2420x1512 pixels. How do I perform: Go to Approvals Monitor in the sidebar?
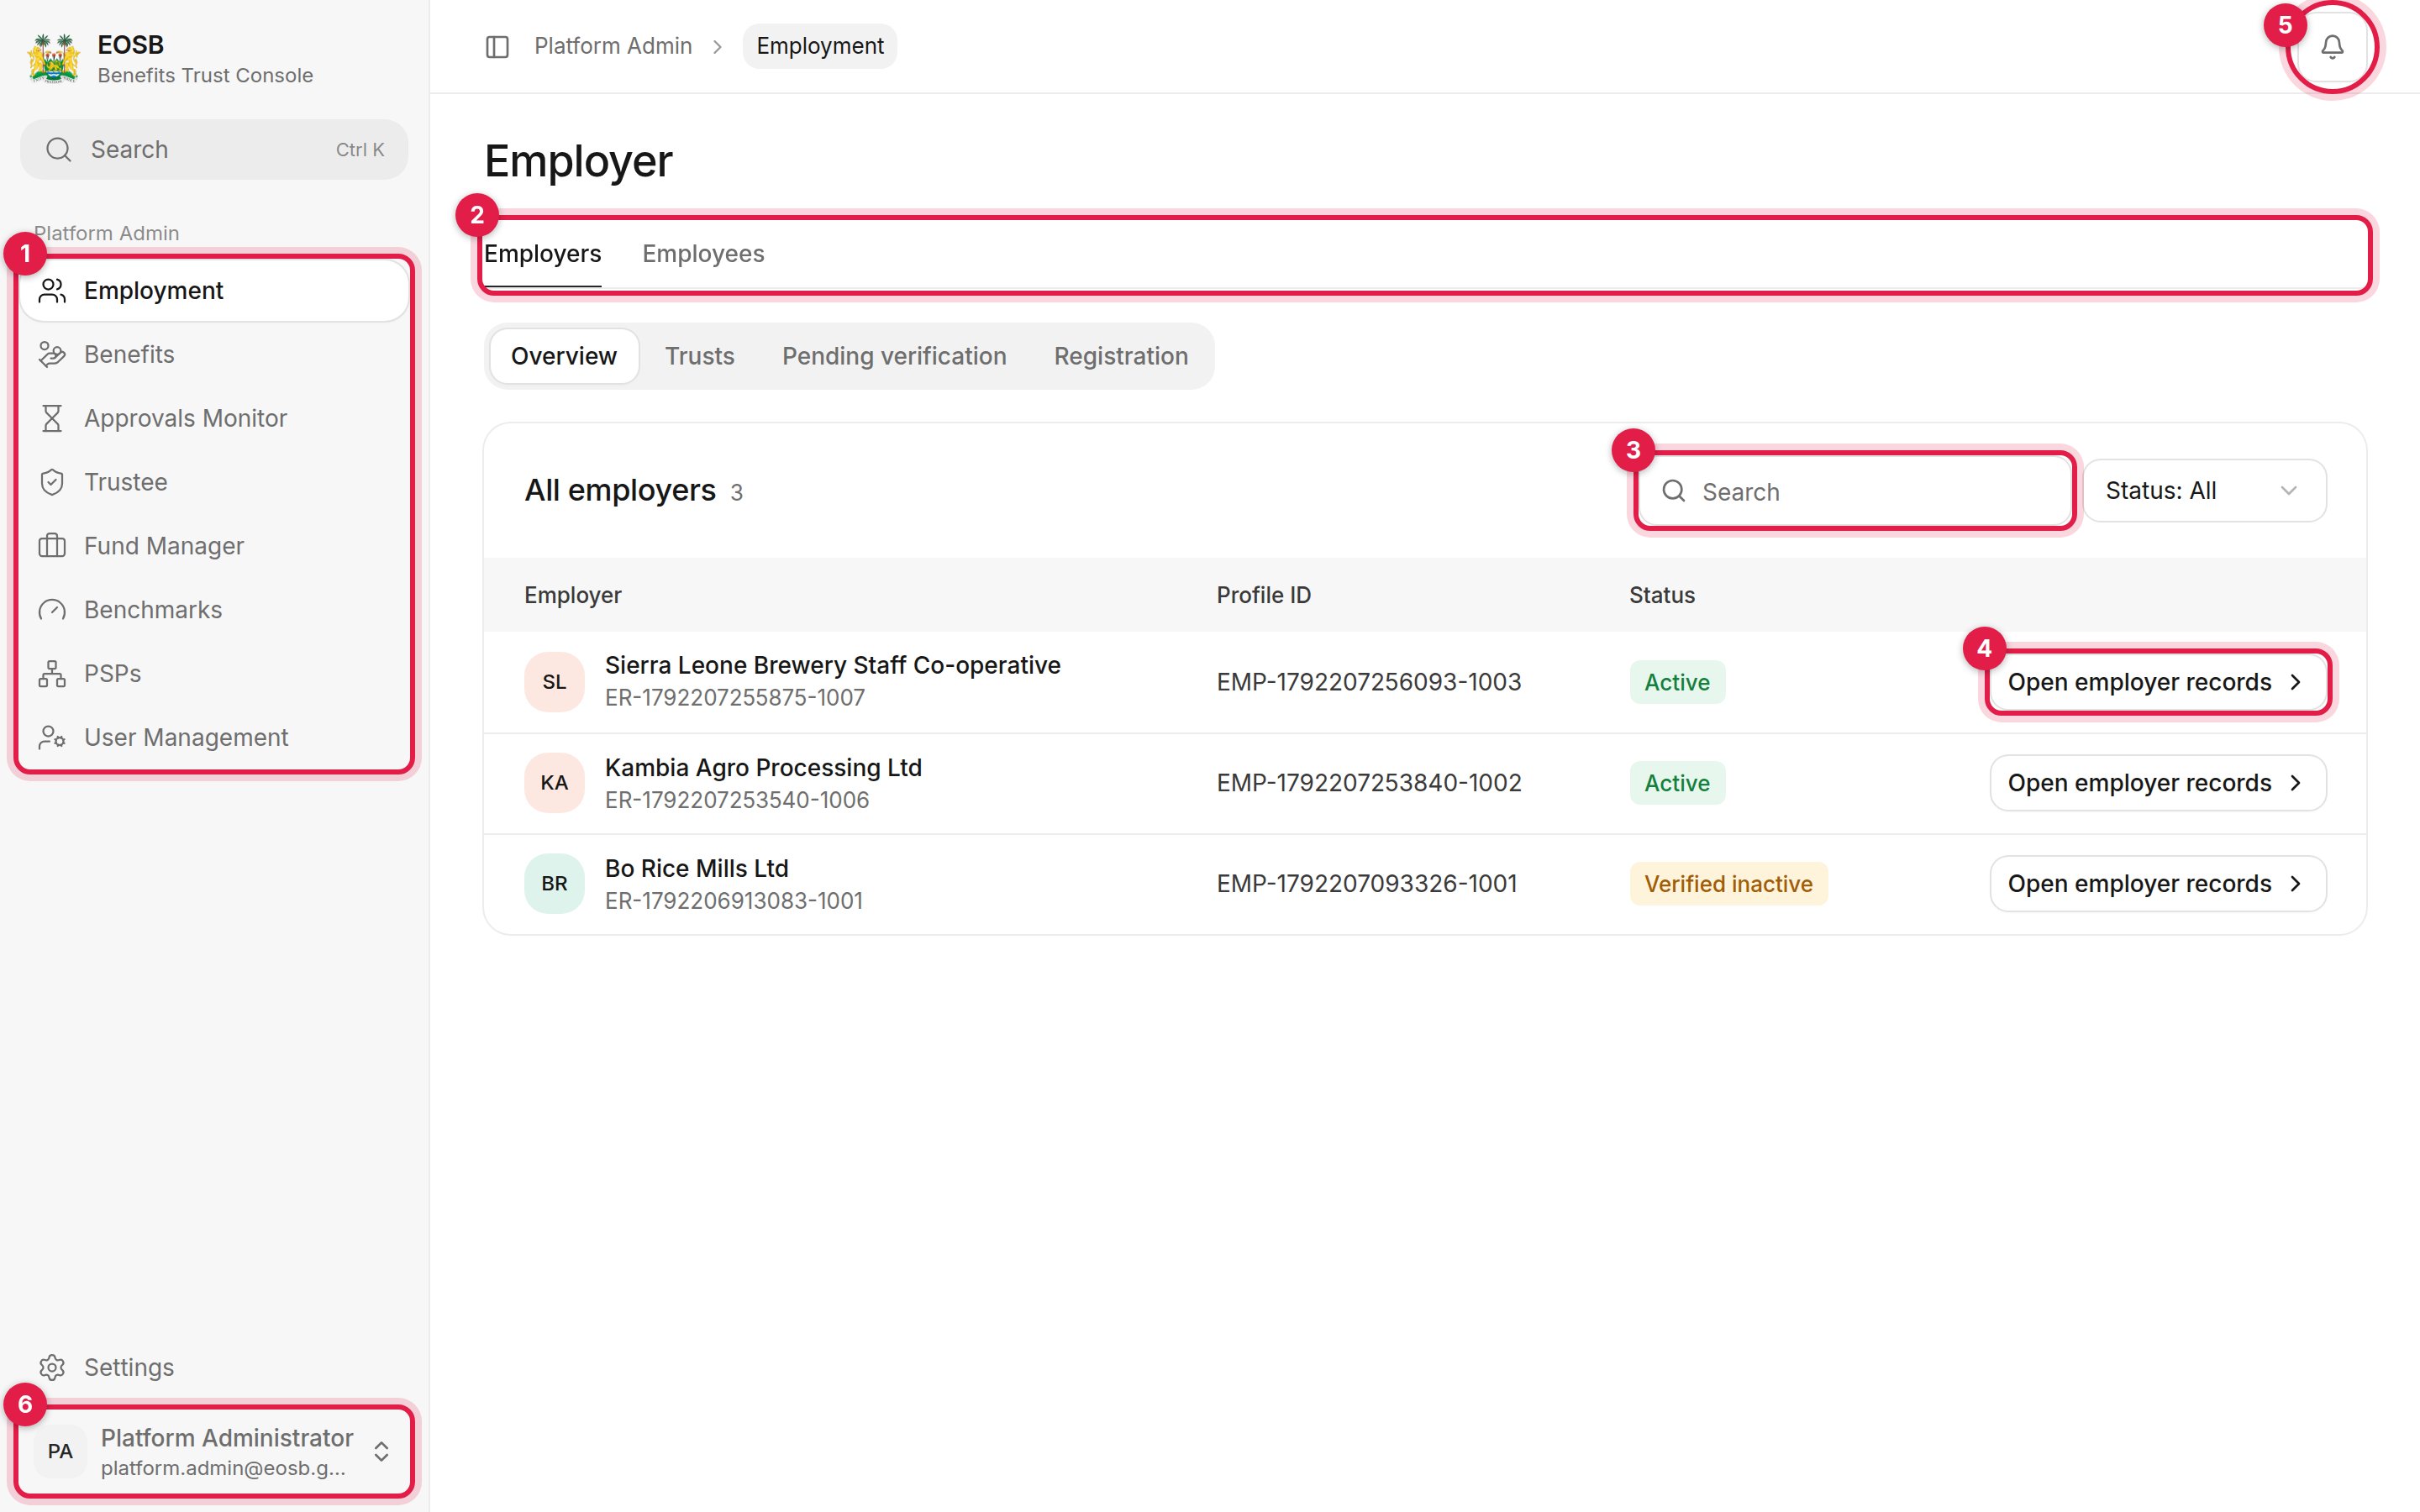[x=214, y=418]
